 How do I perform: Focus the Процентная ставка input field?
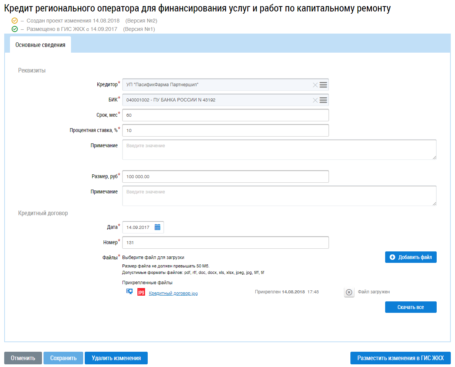225,130
